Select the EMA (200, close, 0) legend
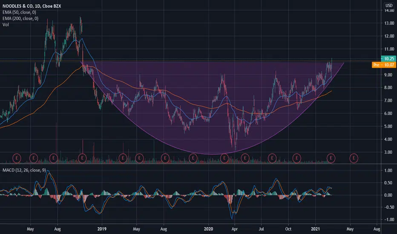This screenshot has height=234, width=397. click(x=20, y=18)
